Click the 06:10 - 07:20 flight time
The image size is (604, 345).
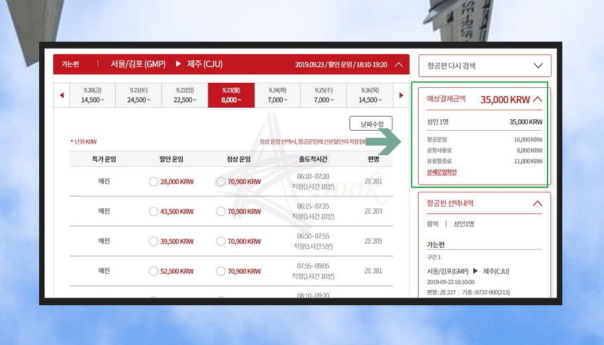313,176
